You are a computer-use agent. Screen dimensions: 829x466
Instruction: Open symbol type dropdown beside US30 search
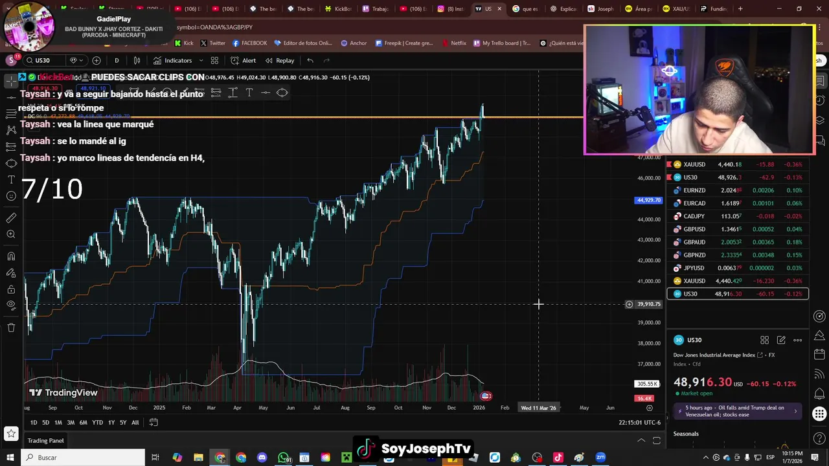point(76,60)
